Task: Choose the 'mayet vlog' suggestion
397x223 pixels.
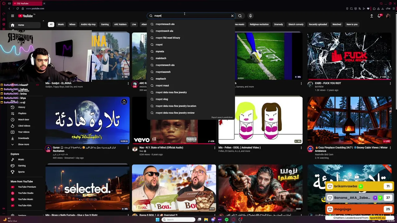Action: point(191,99)
